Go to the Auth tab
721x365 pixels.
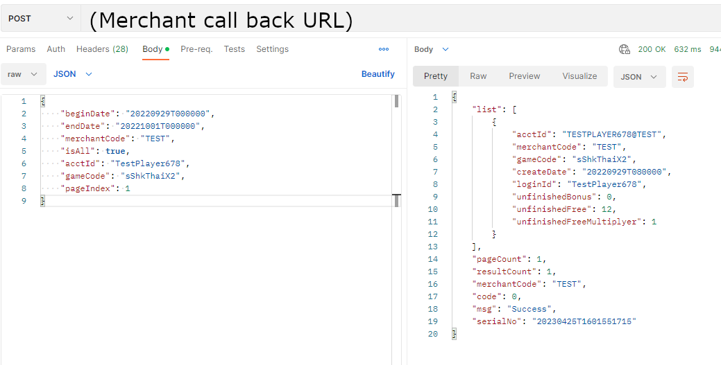click(x=56, y=49)
